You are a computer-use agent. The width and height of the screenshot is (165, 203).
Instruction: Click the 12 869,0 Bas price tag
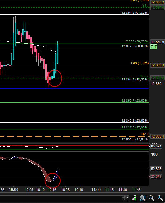[158, 65]
